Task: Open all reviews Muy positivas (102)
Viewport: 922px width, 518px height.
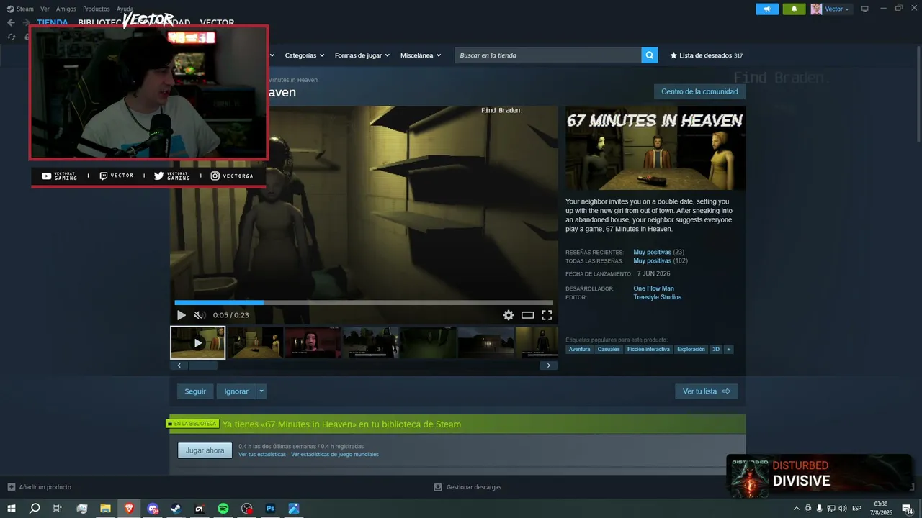Action: (661, 261)
